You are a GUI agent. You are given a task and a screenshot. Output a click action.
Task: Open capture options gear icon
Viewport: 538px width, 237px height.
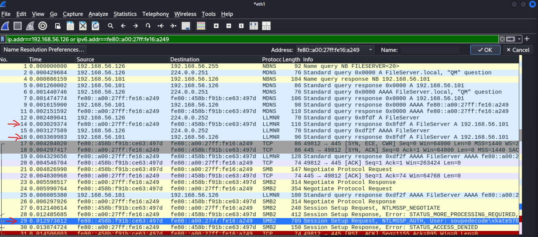43,26
